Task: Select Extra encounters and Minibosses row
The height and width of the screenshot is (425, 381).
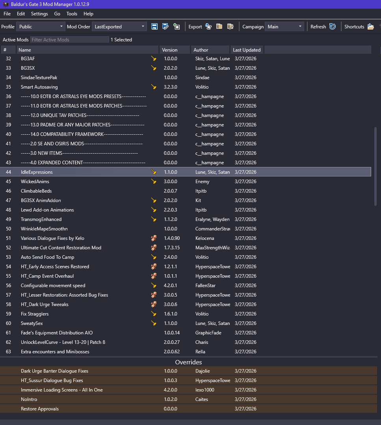Action: [186, 352]
